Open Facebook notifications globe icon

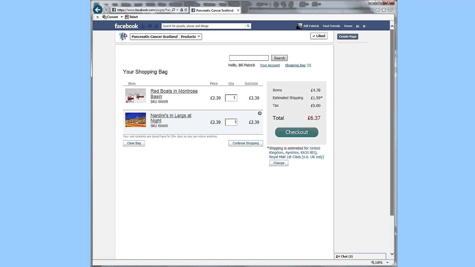coord(156,26)
